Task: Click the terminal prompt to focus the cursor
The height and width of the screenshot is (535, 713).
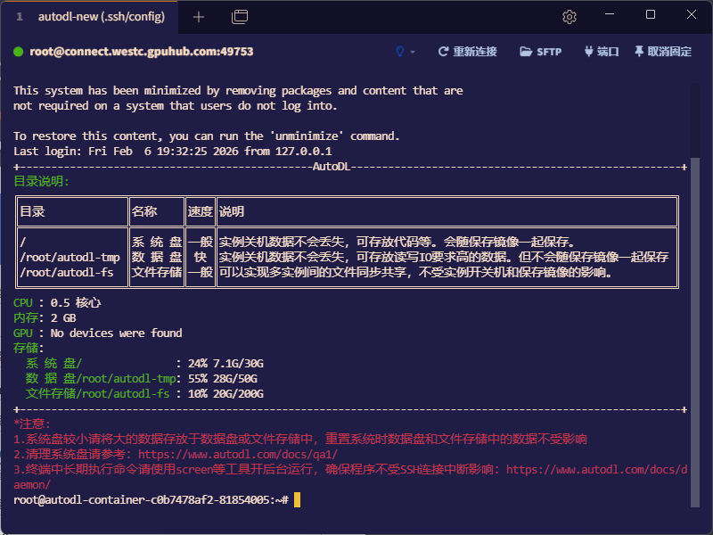Action: tap(298, 498)
